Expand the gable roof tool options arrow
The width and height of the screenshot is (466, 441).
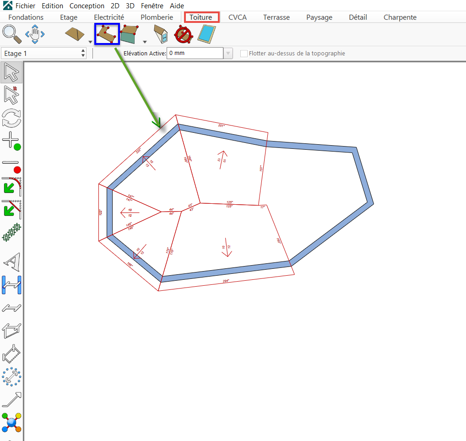145,42
